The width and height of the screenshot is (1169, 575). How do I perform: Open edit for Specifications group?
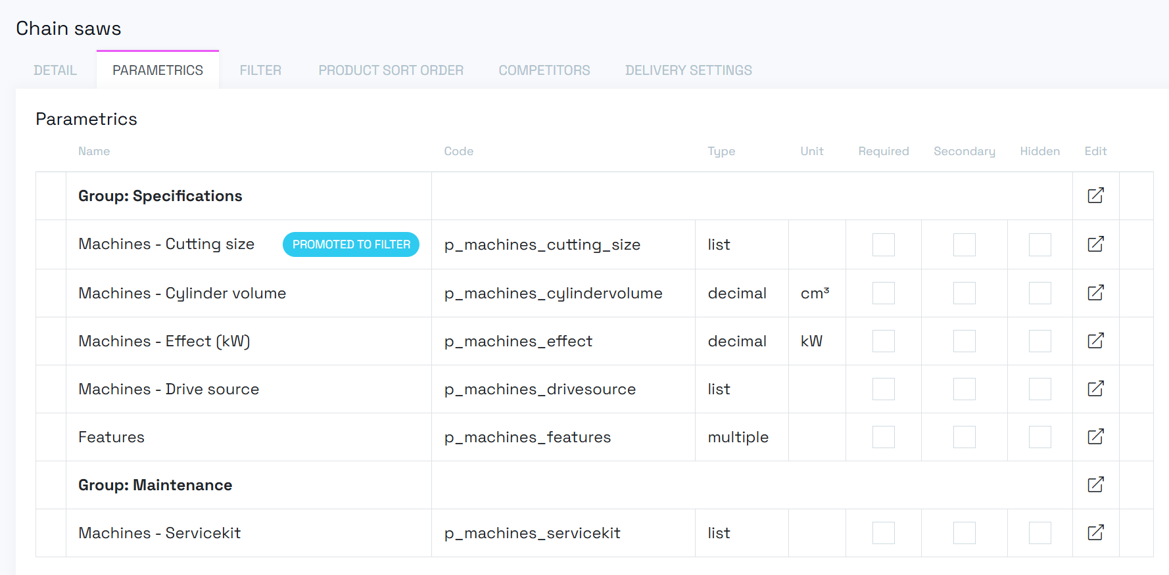coord(1095,196)
